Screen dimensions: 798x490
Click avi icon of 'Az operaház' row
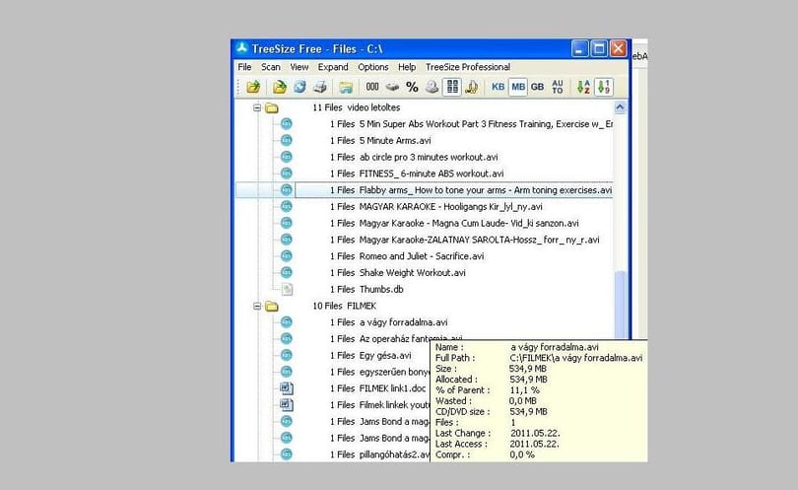pyautogui.click(x=287, y=339)
